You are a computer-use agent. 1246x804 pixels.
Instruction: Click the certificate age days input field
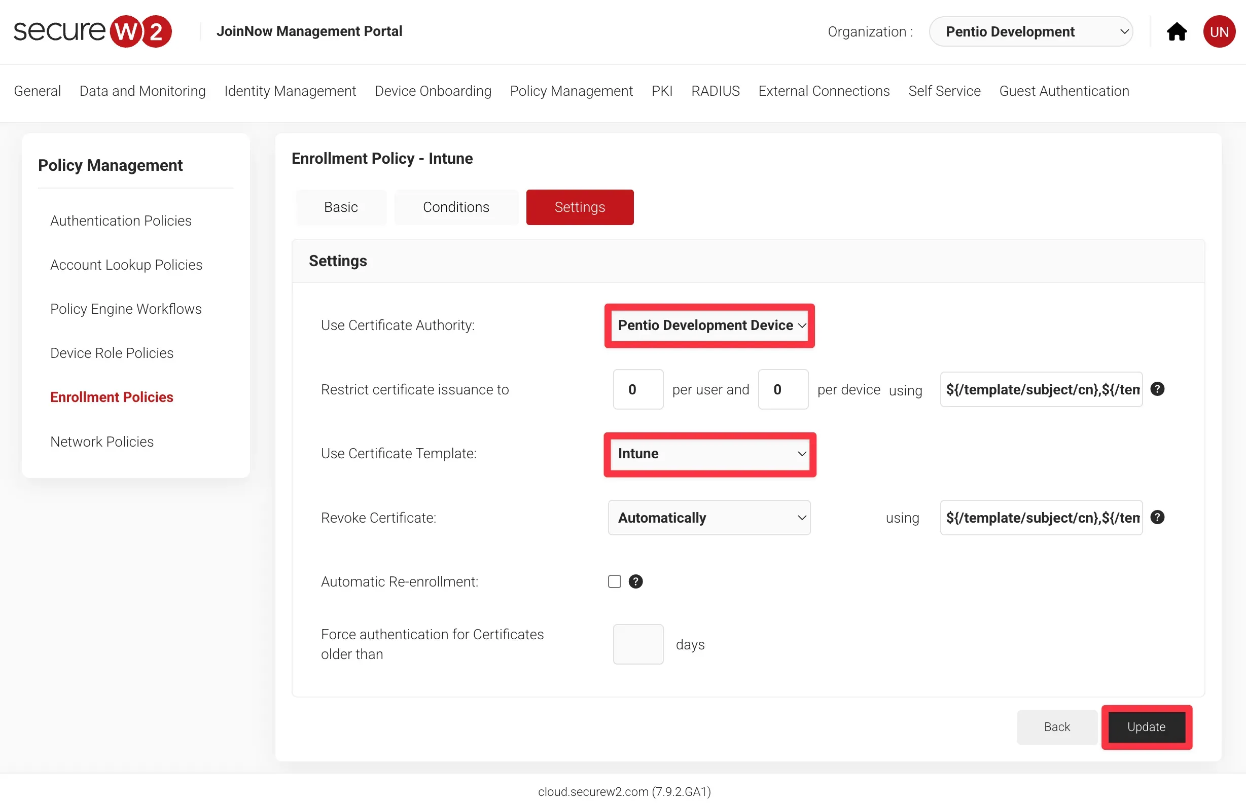[x=637, y=644]
